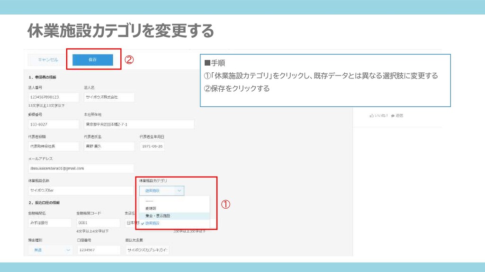Click the 本社所在地 address field
Viewport: 485px width, 272px height.
click(139, 124)
